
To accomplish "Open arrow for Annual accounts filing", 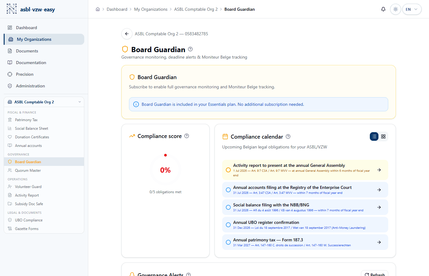I will pos(379,190).
